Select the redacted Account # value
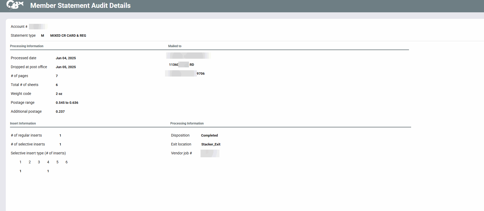 tap(38, 26)
